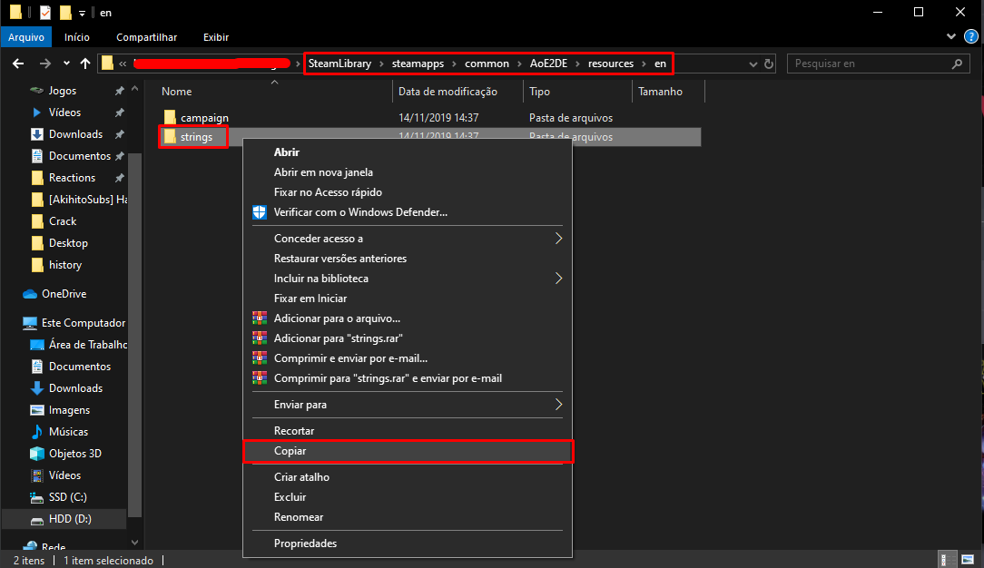This screenshot has width=984, height=568.
Task: Open the "Exibir" ribbon tab
Action: [x=216, y=37]
